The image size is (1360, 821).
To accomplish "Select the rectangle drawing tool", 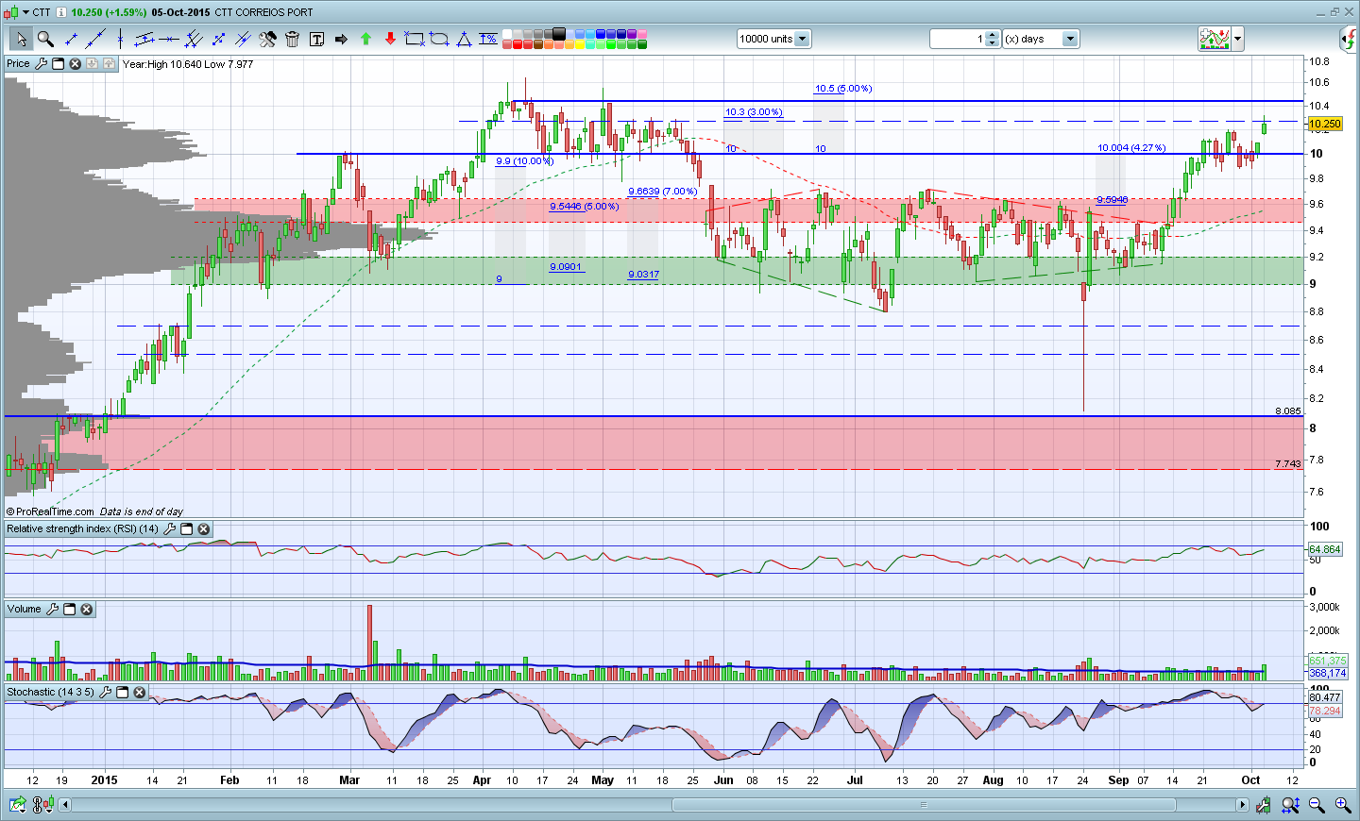I will pos(414,39).
